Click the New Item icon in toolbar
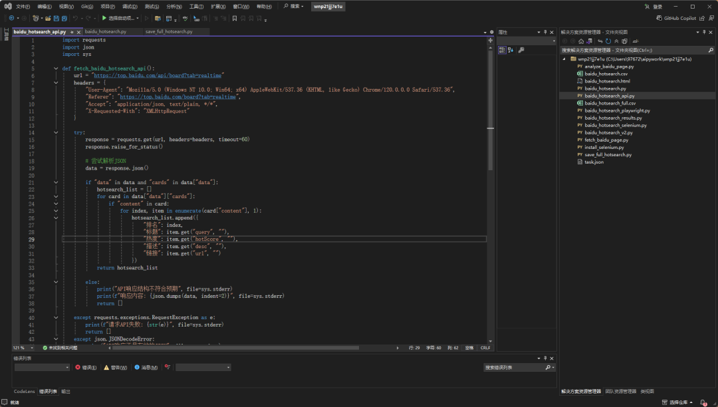The width and height of the screenshot is (718, 407). pos(36,19)
